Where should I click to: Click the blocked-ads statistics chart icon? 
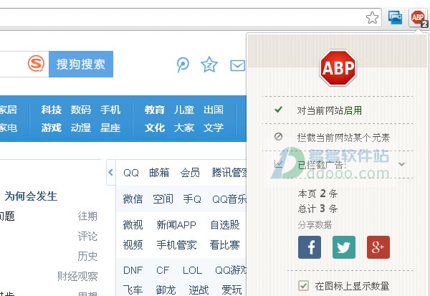(x=278, y=164)
